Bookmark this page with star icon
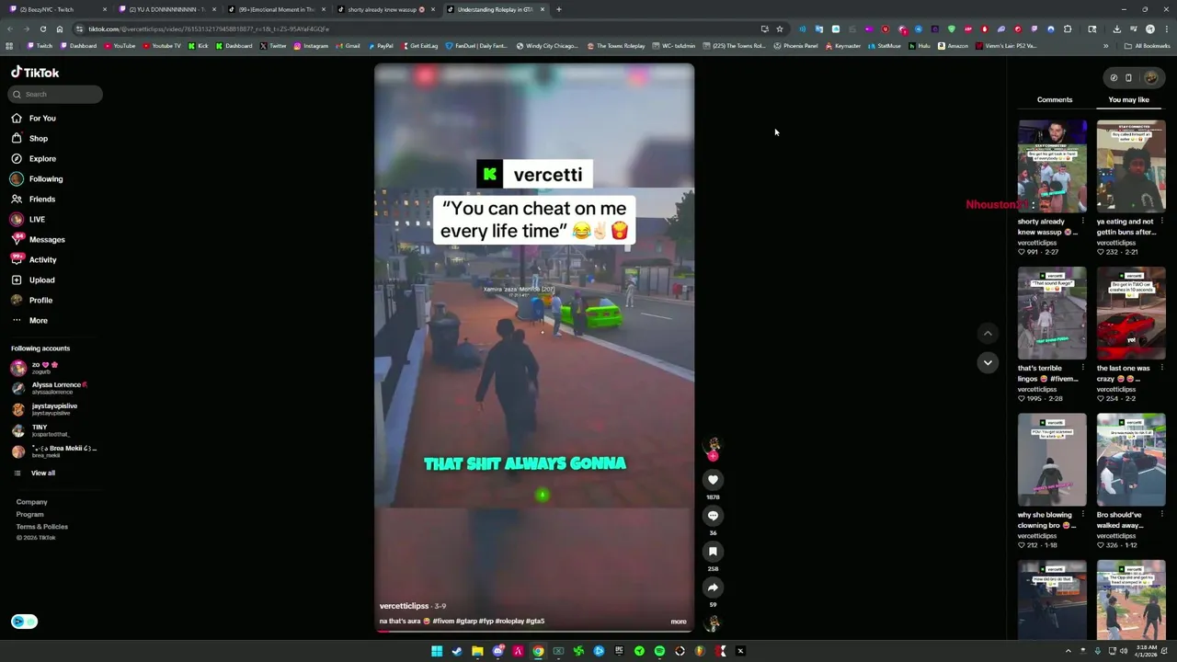1177x662 pixels. coord(780,29)
